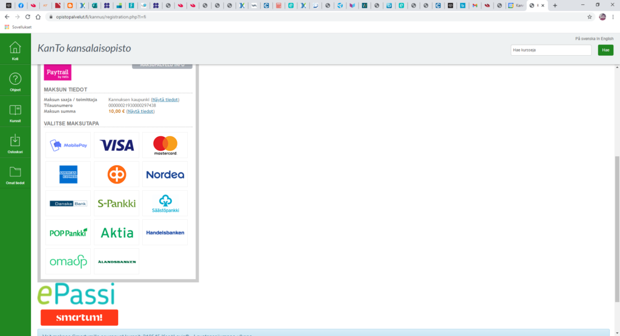The width and height of the screenshot is (620, 336).
Task: Pay with the ePassi logo
Action: (x=76, y=294)
